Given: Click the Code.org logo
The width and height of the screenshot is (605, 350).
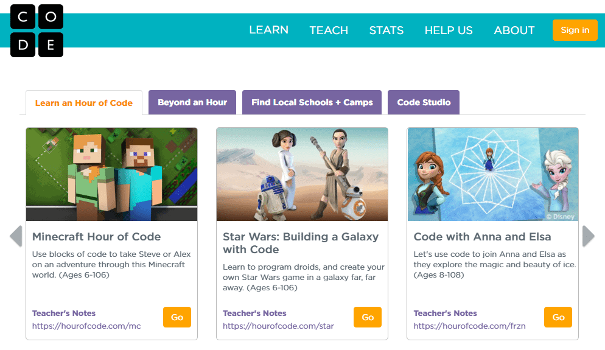Looking at the screenshot, I should click(x=37, y=31).
